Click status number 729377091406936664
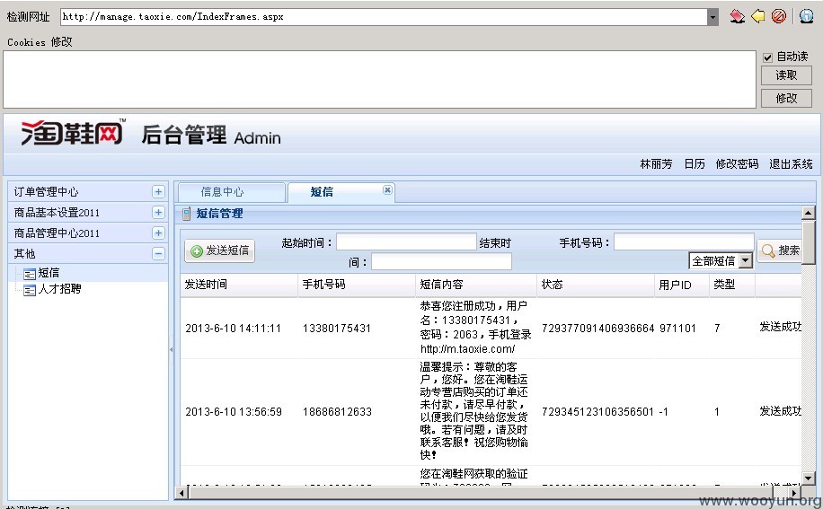The width and height of the screenshot is (823, 509). coord(597,329)
